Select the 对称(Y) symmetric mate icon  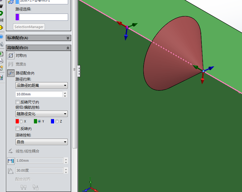click(x=11, y=56)
